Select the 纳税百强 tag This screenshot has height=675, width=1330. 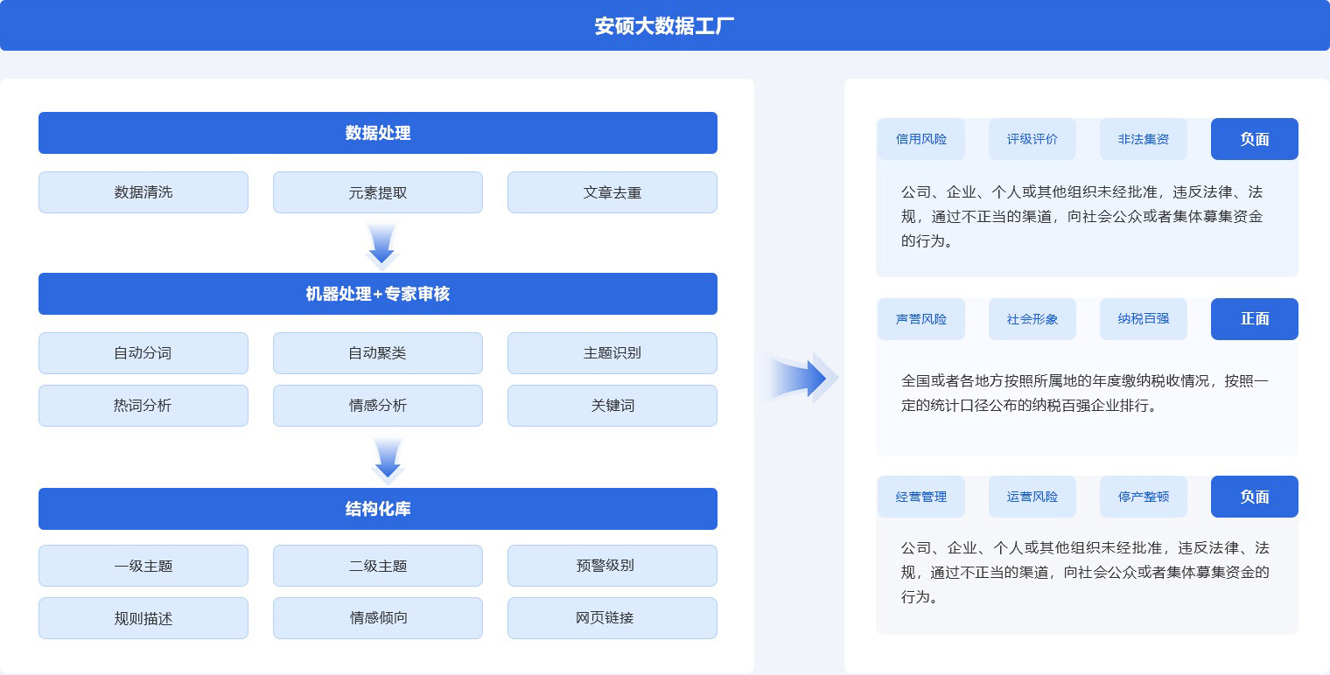1143,319
